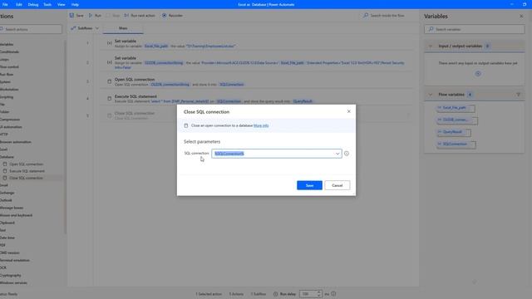Close the Close SQL connection dialog
532x299 pixels.
click(349, 111)
